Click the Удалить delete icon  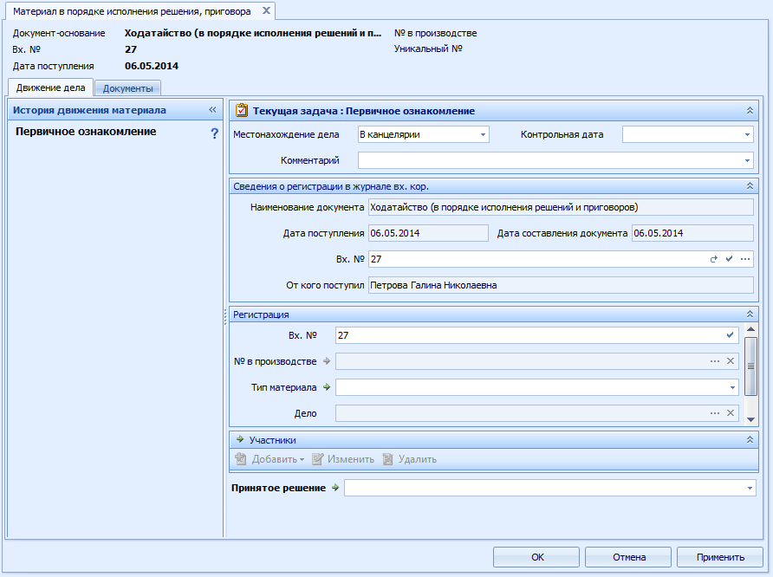[x=388, y=459]
